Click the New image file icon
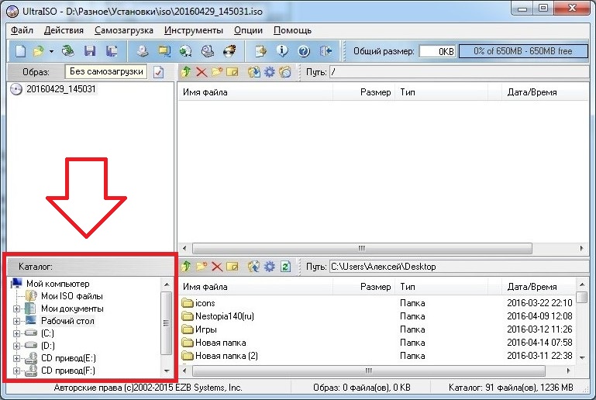The width and height of the screenshot is (596, 400). pyautogui.click(x=20, y=51)
